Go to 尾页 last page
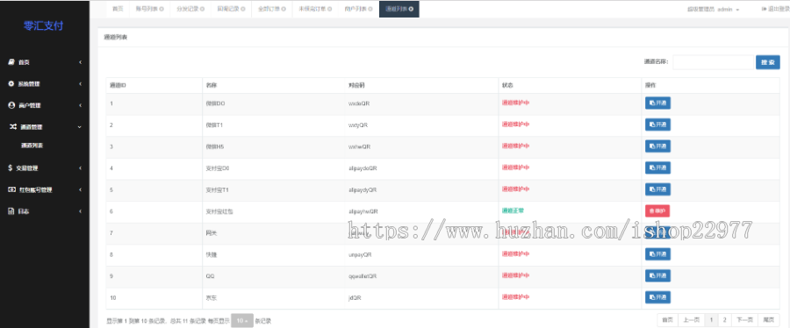The image size is (790, 328). click(x=768, y=320)
